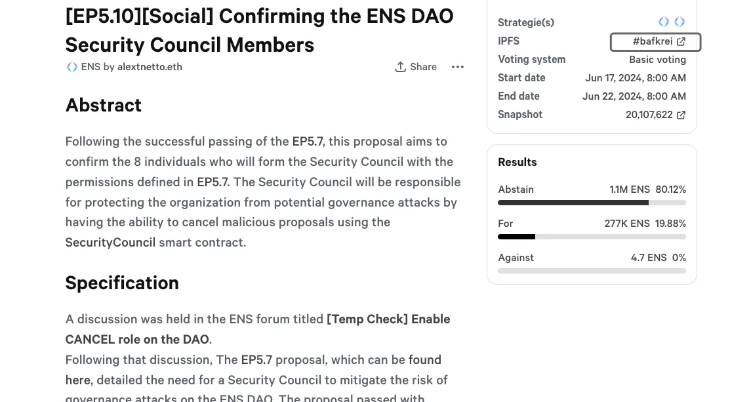This screenshot has height=402, width=751.
Task: Click the Against result progress bar
Action: [x=592, y=271]
